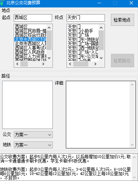Click the 详细 box scroll-down arrow
This screenshot has width=138, height=181.
point(132,145)
